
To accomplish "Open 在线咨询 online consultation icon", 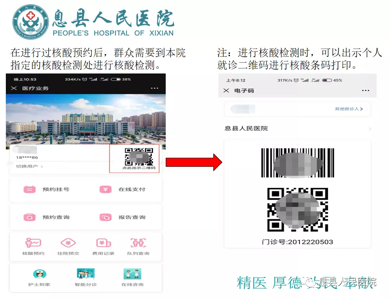I will (x=132, y=274).
